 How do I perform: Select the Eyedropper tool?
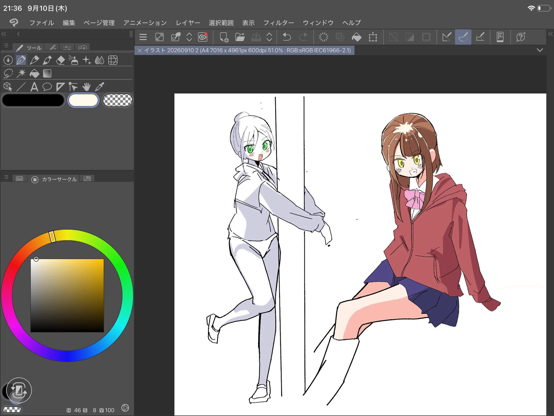100,87
